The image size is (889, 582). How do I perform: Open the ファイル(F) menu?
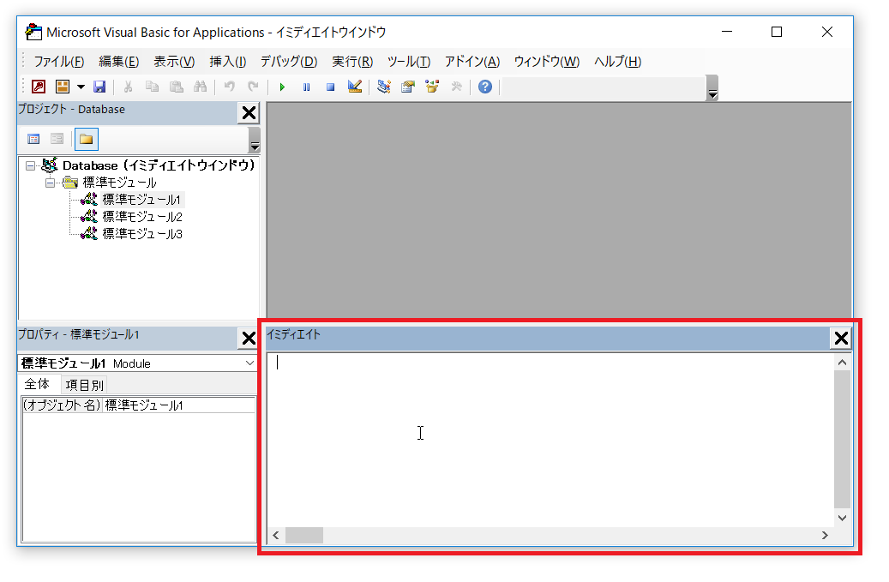(x=58, y=61)
